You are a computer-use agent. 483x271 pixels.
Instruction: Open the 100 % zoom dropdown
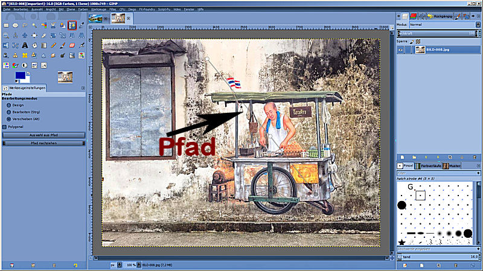[139, 265]
